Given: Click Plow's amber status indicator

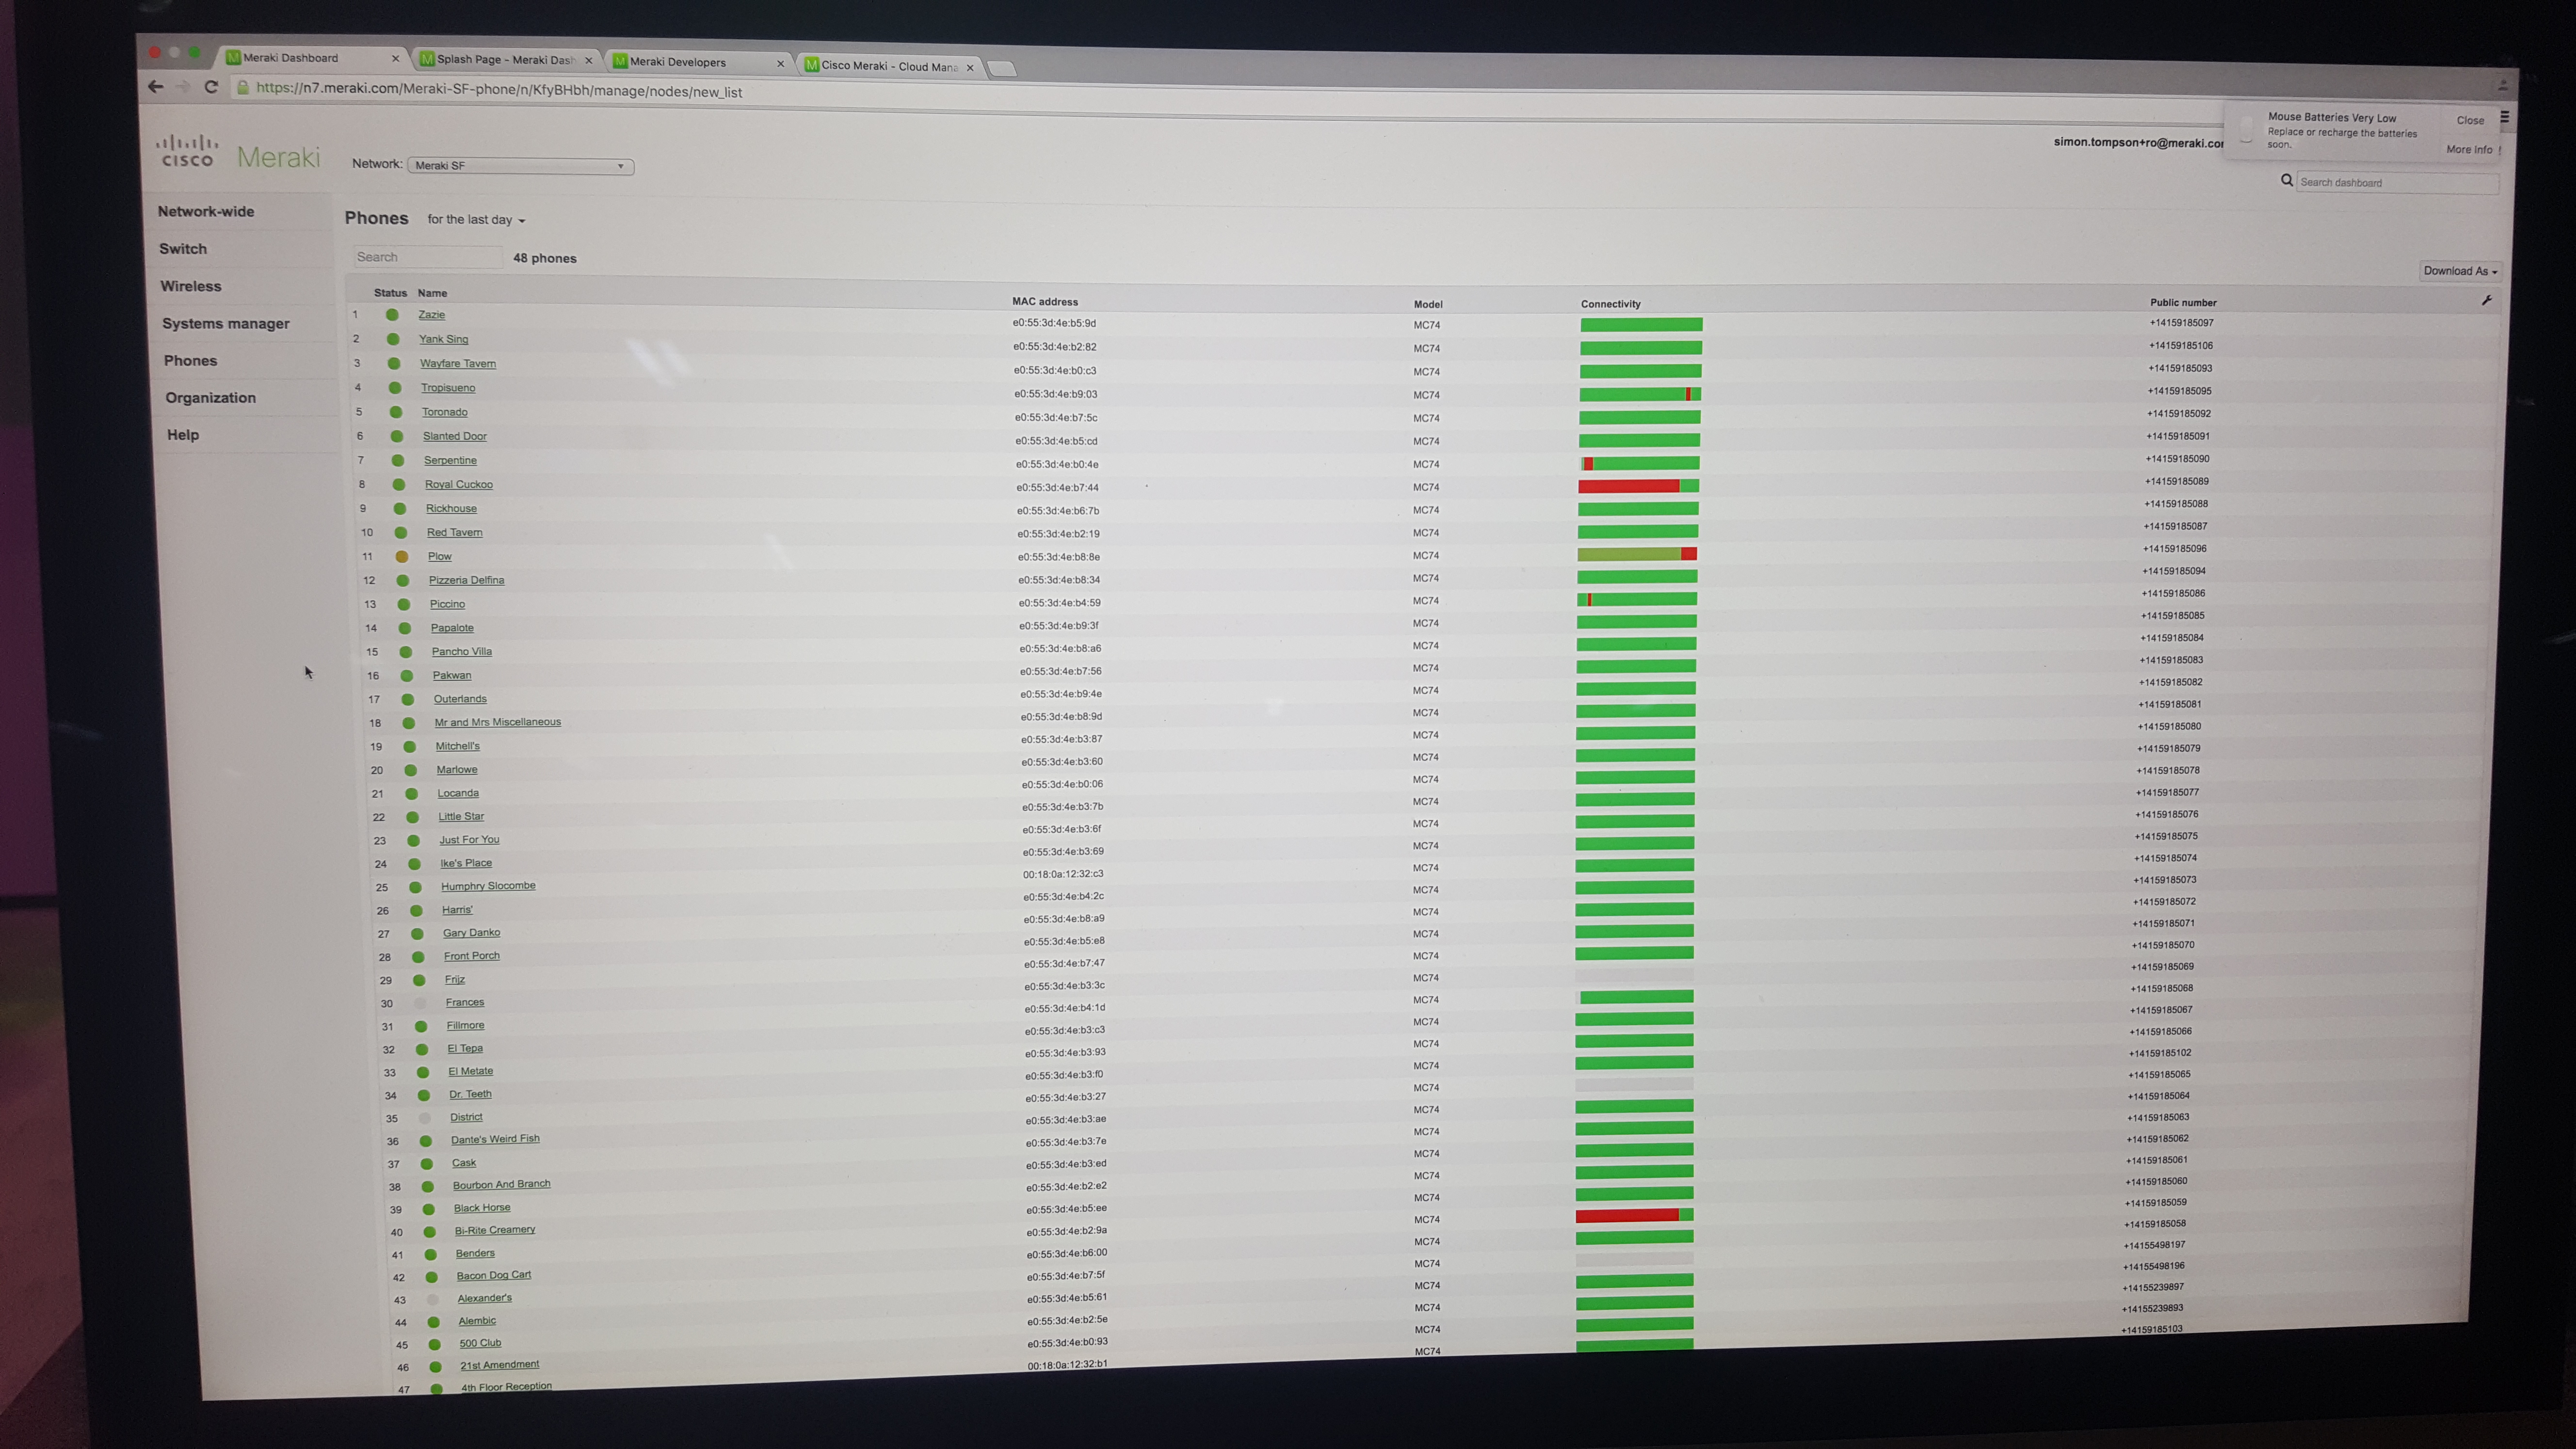Looking at the screenshot, I should tap(401, 557).
